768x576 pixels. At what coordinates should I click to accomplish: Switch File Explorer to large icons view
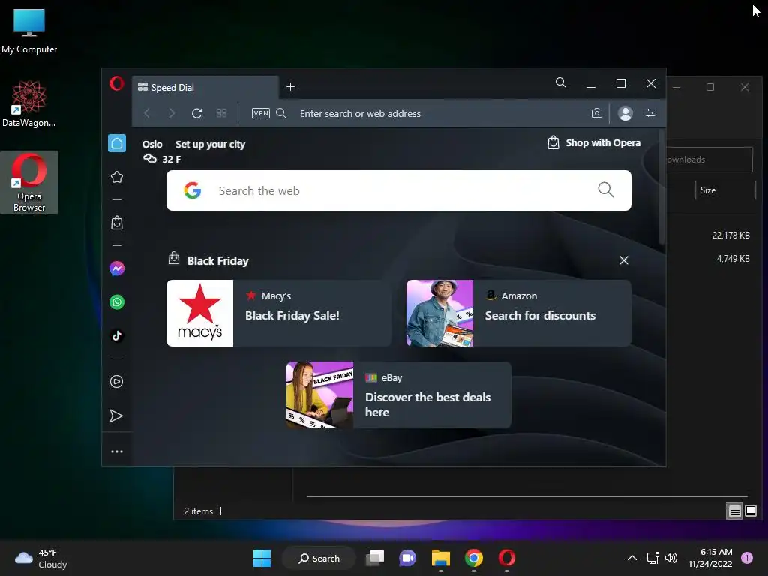(x=750, y=511)
